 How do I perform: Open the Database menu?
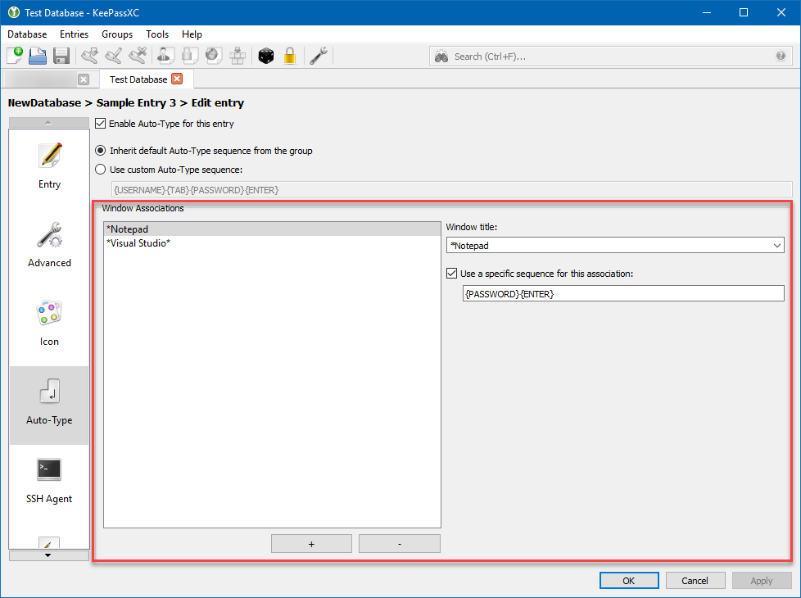(27, 34)
